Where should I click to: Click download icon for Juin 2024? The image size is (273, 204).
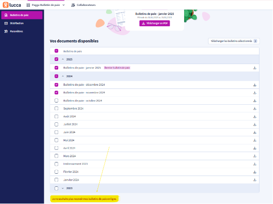254,132
